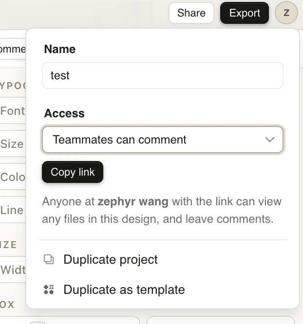Switch to the partially hidden Comment tab
This screenshot has height=324, width=303.
click(x=13, y=49)
